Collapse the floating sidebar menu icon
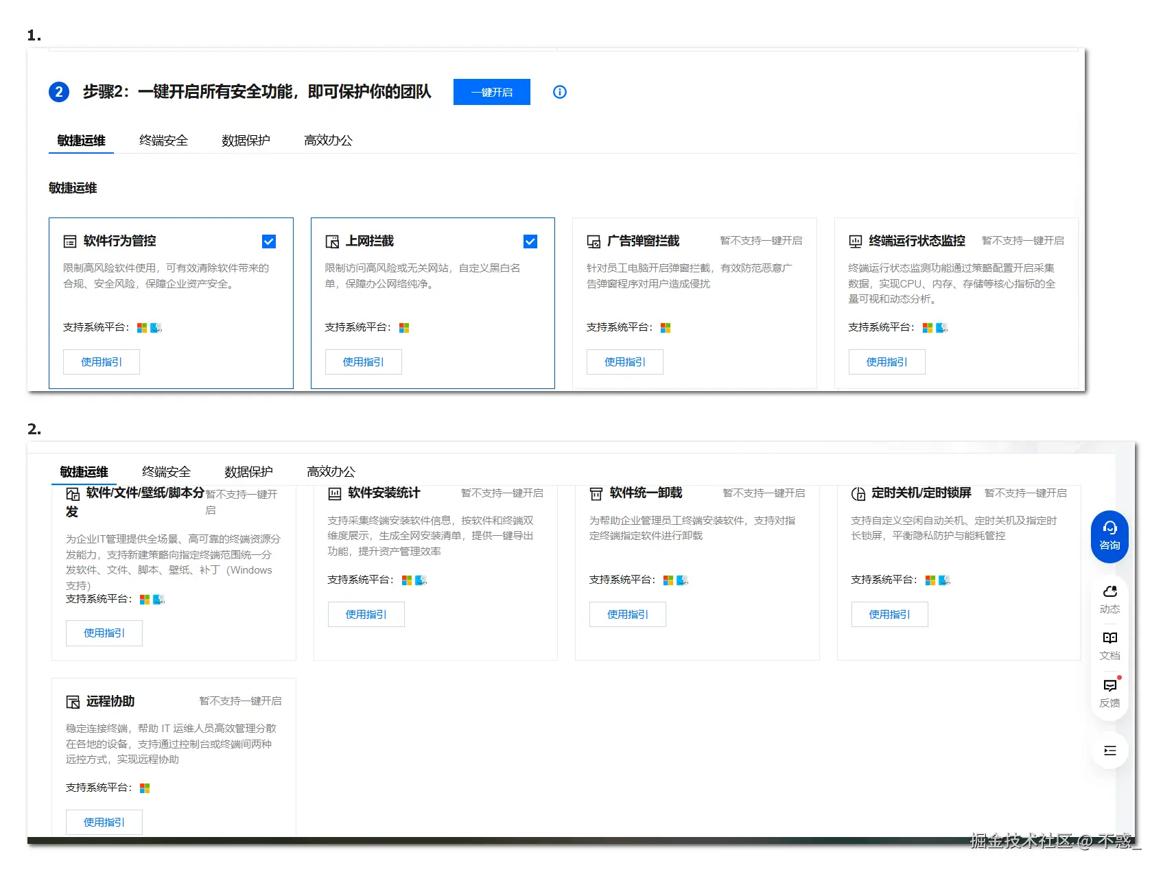The width and height of the screenshot is (1163, 872). pyautogui.click(x=1109, y=751)
